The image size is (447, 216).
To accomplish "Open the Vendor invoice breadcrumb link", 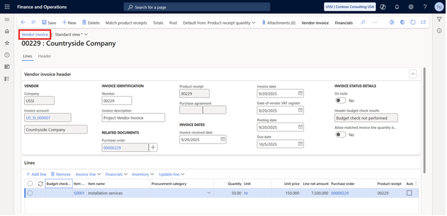I will [35, 34].
